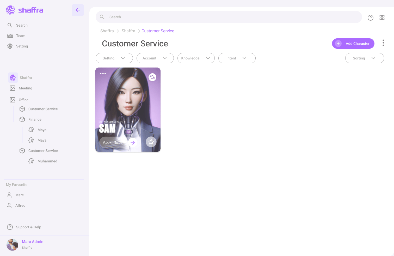
Task: Select Muhammed character in sidebar tree
Action: [x=47, y=161]
